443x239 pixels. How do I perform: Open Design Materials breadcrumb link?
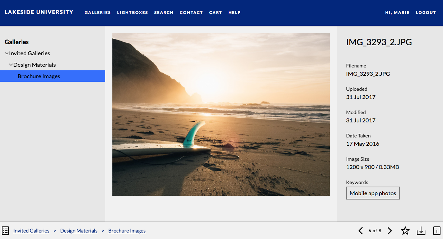(79, 231)
